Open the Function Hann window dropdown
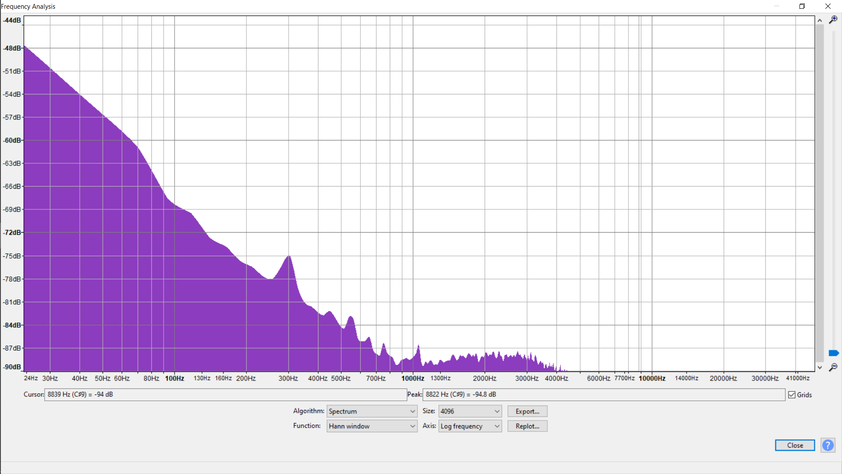The height and width of the screenshot is (474, 842). [x=371, y=426]
